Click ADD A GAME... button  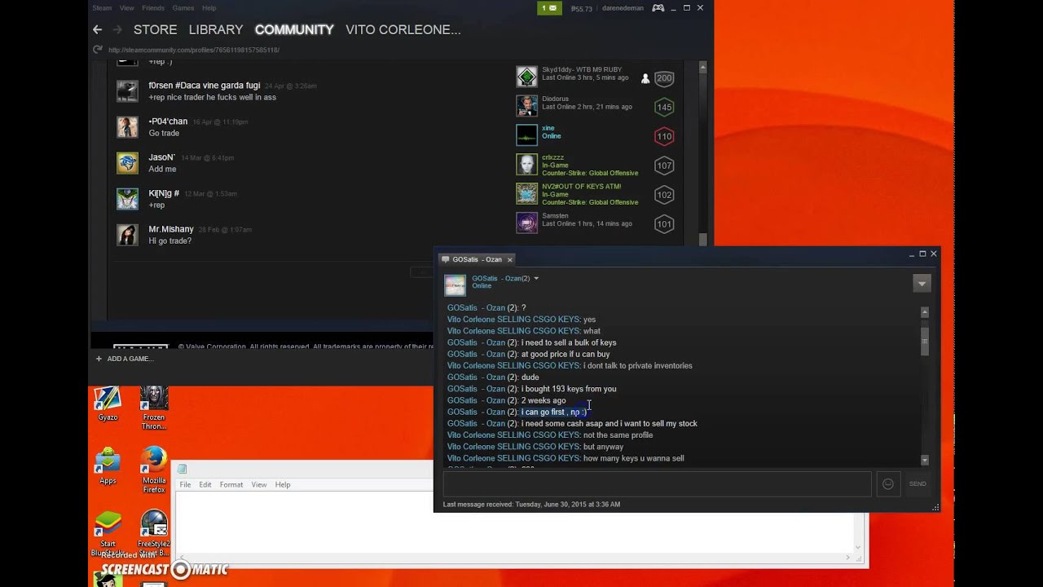(x=123, y=359)
